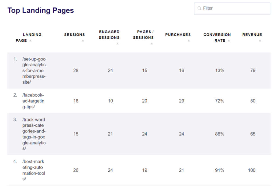Click the sort arrow beside REVENUE

[260, 41]
